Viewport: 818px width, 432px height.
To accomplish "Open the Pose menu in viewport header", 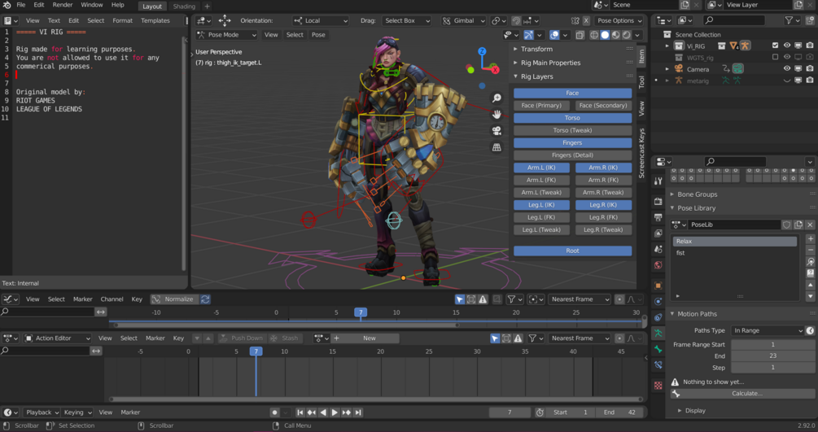I will 318,35.
